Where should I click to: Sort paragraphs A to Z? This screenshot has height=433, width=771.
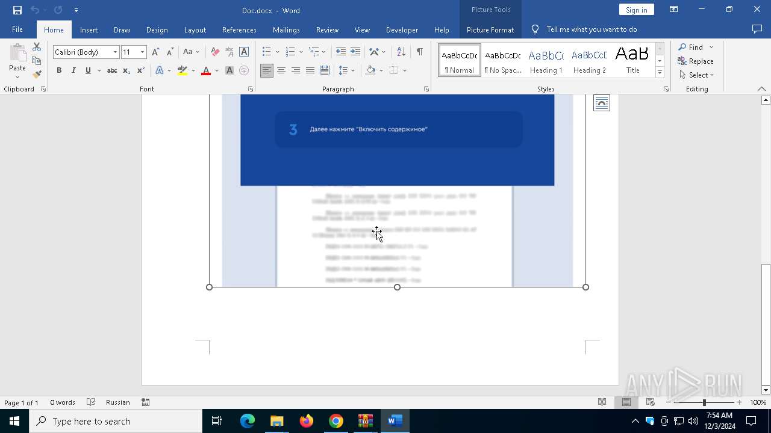point(401,52)
